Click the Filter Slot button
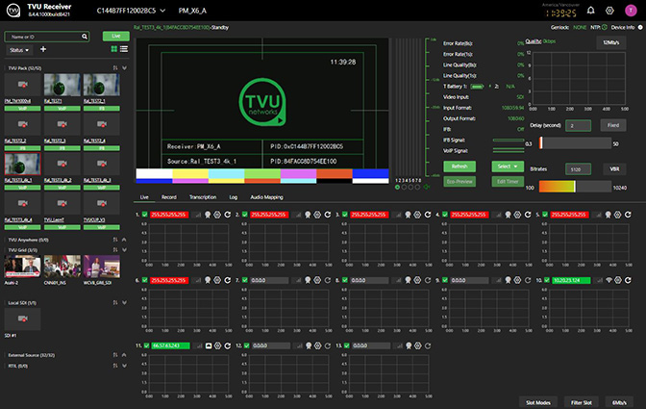Image resolution: width=646 pixels, height=409 pixels. [582, 402]
